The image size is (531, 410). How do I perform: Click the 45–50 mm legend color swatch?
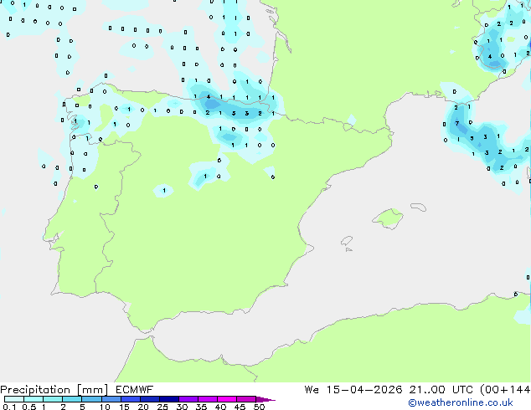pyautogui.click(x=246, y=399)
